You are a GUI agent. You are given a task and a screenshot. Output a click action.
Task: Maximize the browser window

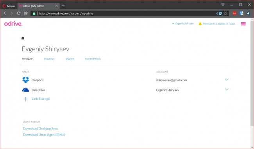(241, 5)
